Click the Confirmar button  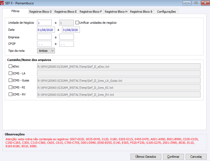pos(173,157)
